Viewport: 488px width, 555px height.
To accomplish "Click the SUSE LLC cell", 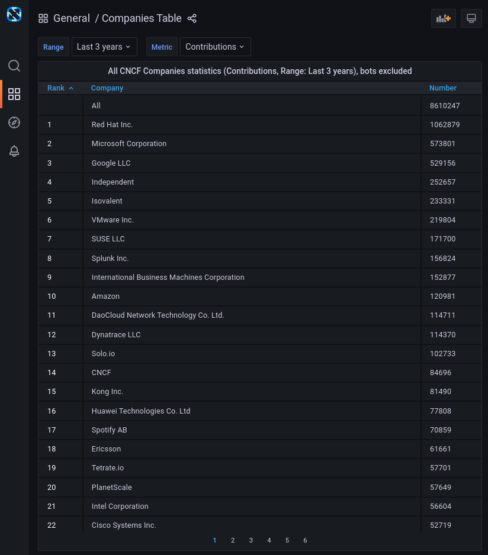I will [x=252, y=239].
